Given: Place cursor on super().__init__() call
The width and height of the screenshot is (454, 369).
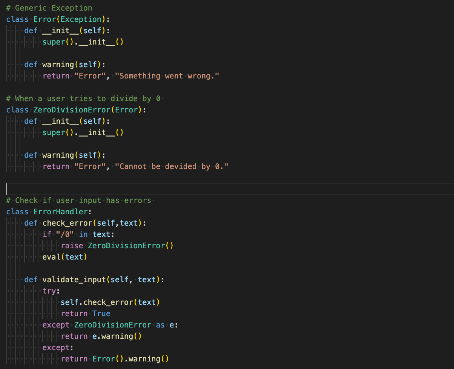Looking at the screenshot, I should tap(83, 42).
